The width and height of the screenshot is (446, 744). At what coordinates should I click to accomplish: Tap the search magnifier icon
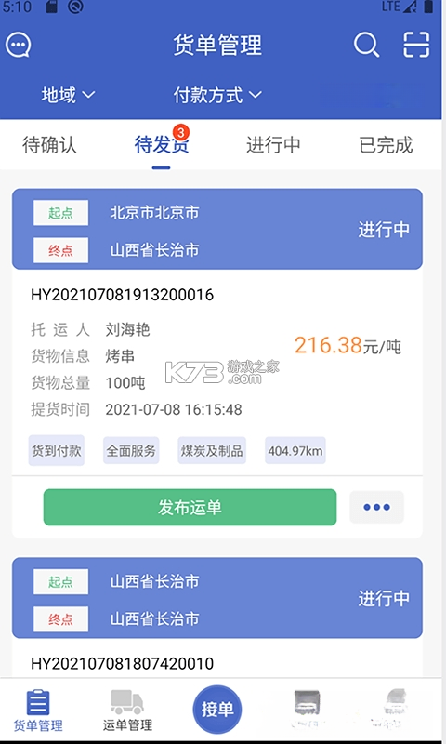366,45
